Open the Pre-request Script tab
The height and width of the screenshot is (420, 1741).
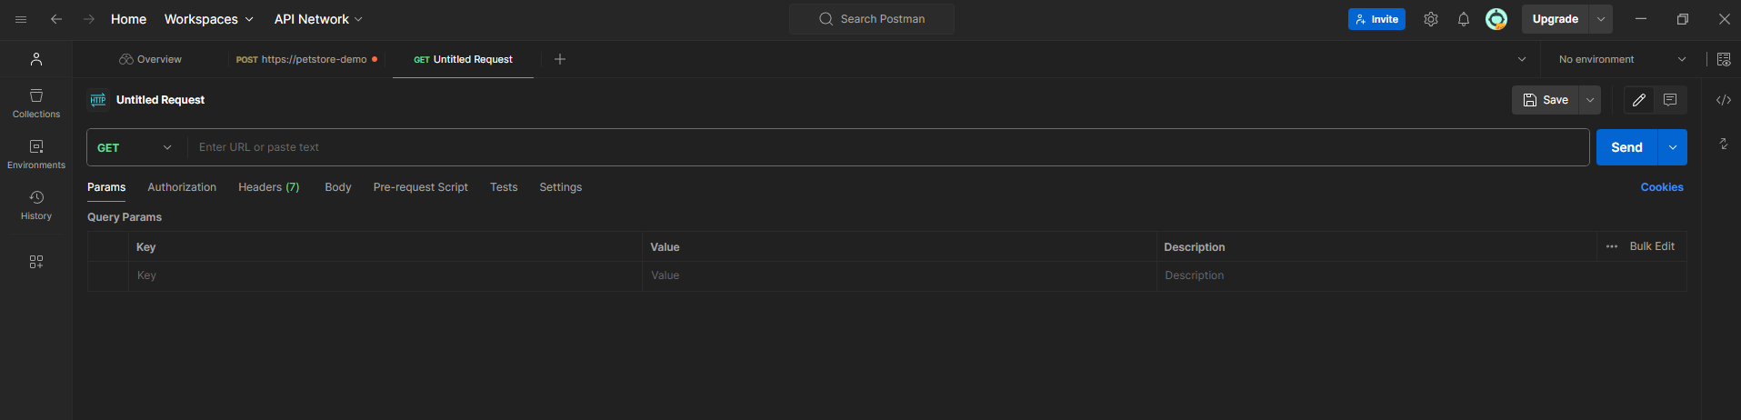click(420, 187)
